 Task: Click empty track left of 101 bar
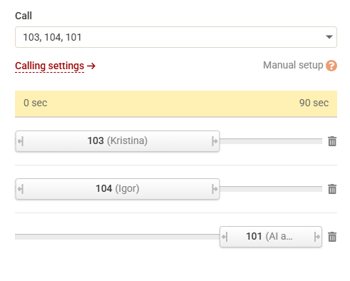pyautogui.click(x=118, y=237)
